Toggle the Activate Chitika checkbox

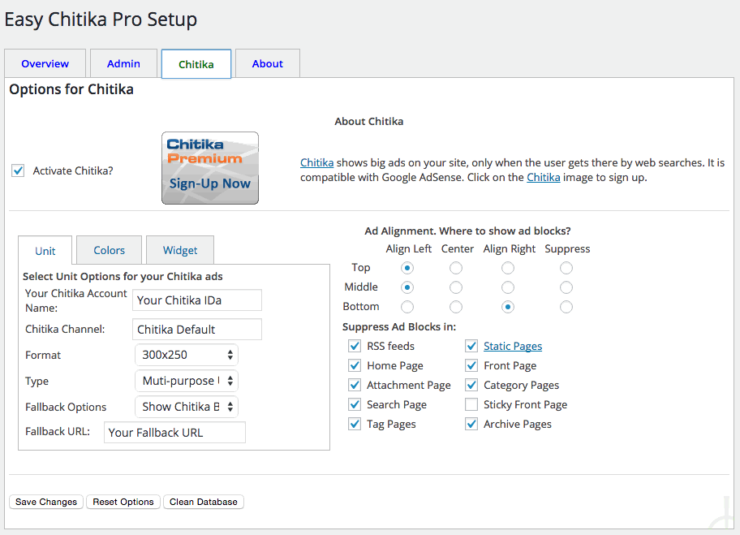pyautogui.click(x=18, y=170)
